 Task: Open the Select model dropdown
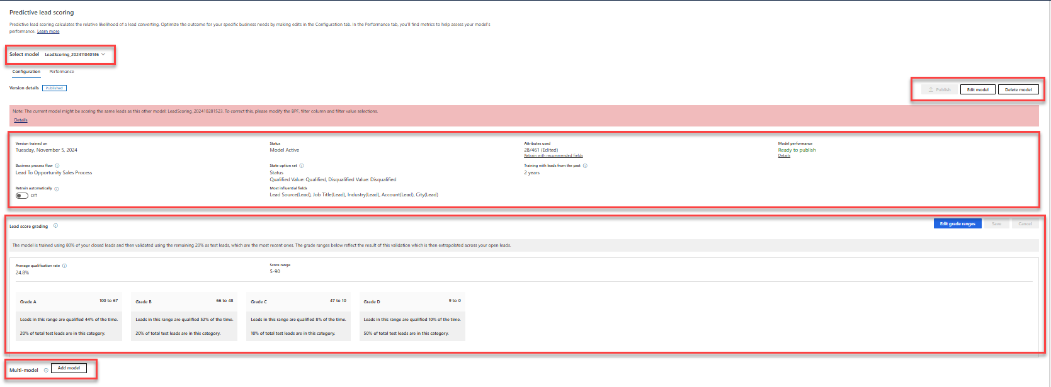pos(75,55)
